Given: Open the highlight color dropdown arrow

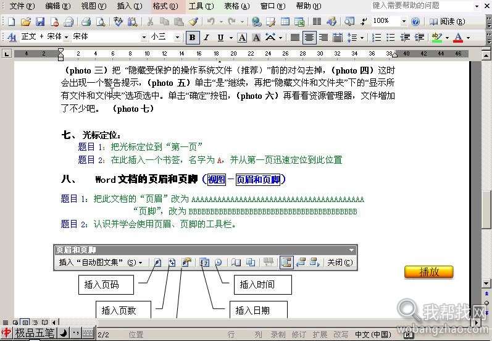Looking at the screenshot, I should click(447, 38).
